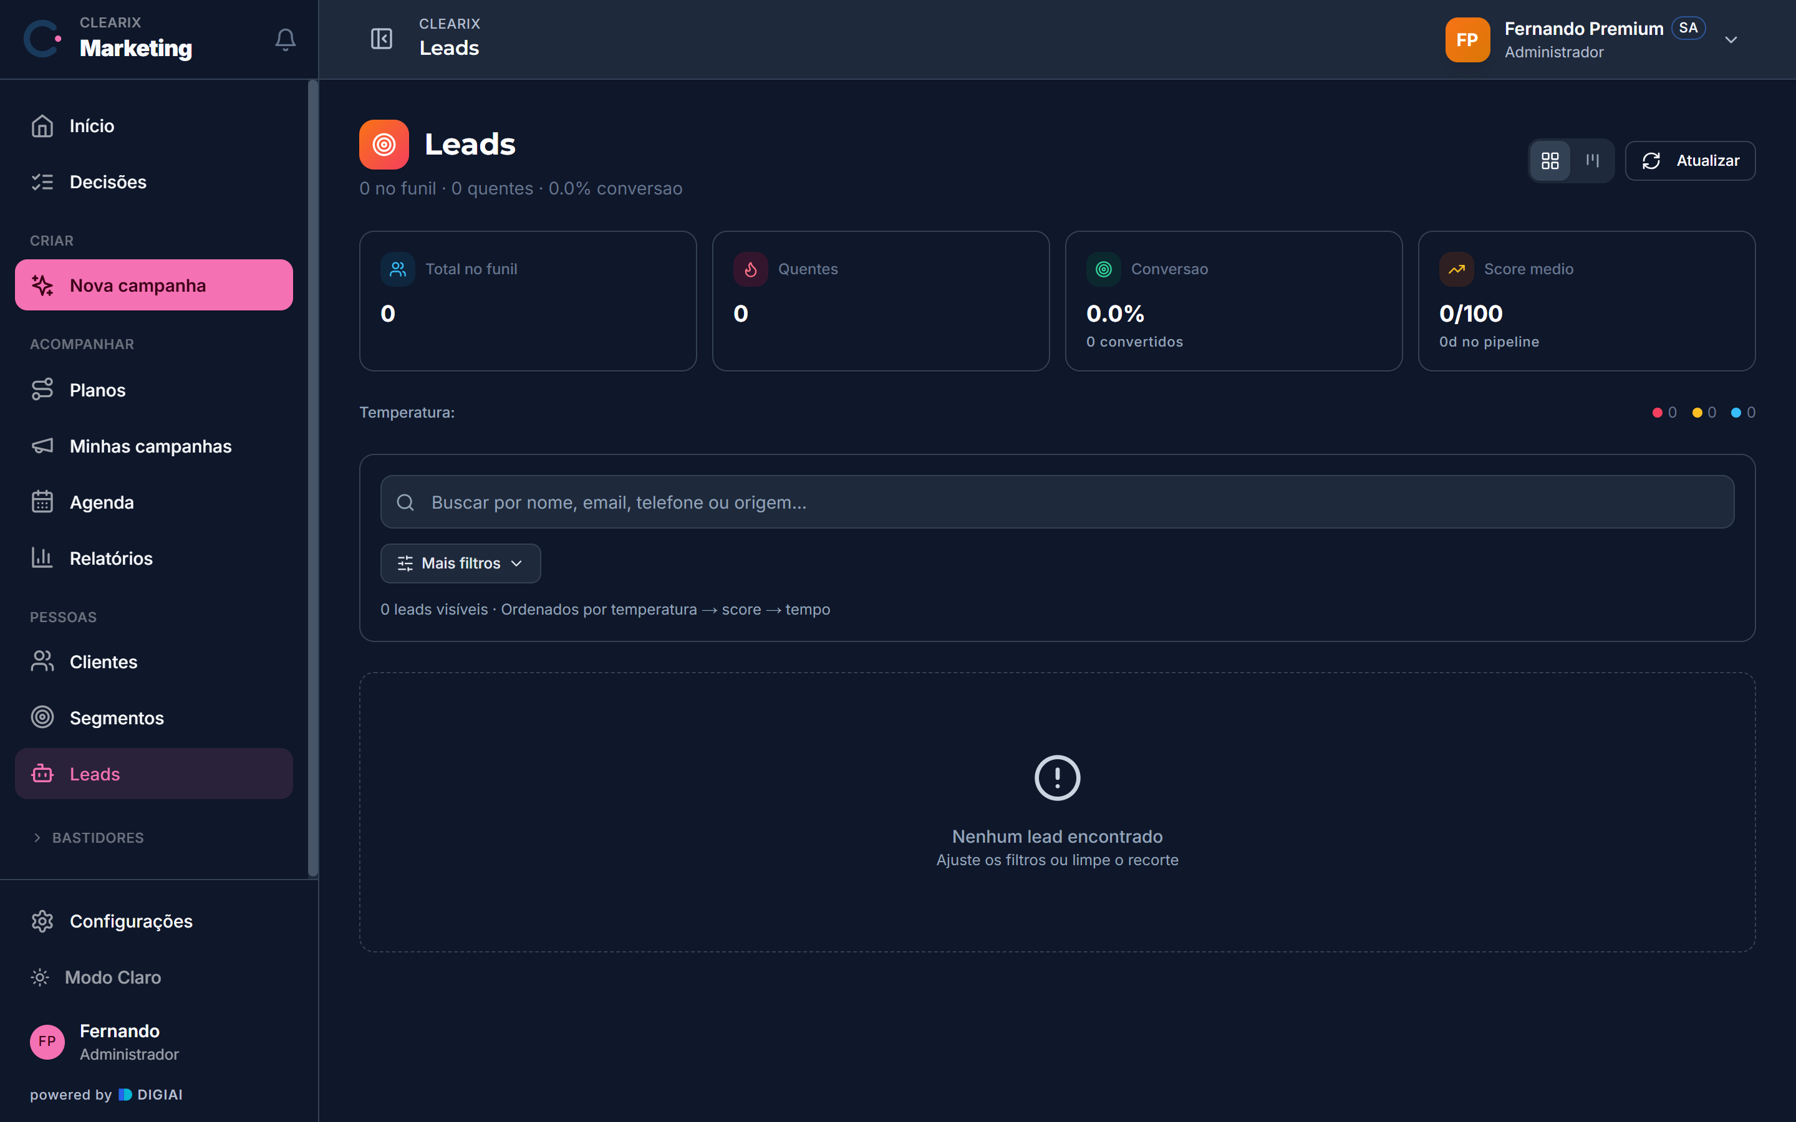This screenshot has width=1796, height=1122.
Task: Expand the Fernando Premium account menu
Action: (1731, 40)
